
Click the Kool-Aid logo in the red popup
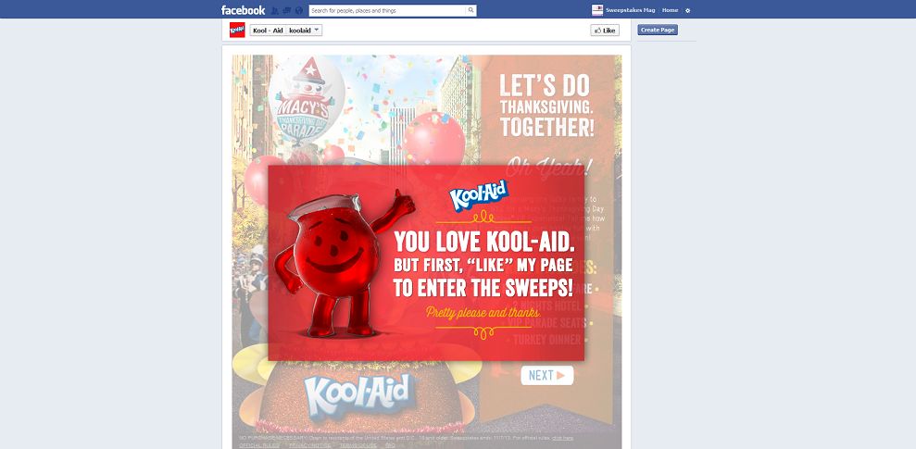pyautogui.click(x=479, y=195)
